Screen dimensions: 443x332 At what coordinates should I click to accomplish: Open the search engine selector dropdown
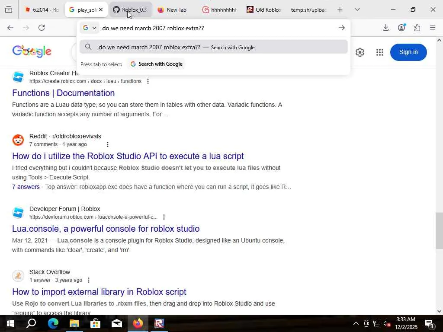pyautogui.click(x=90, y=28)
